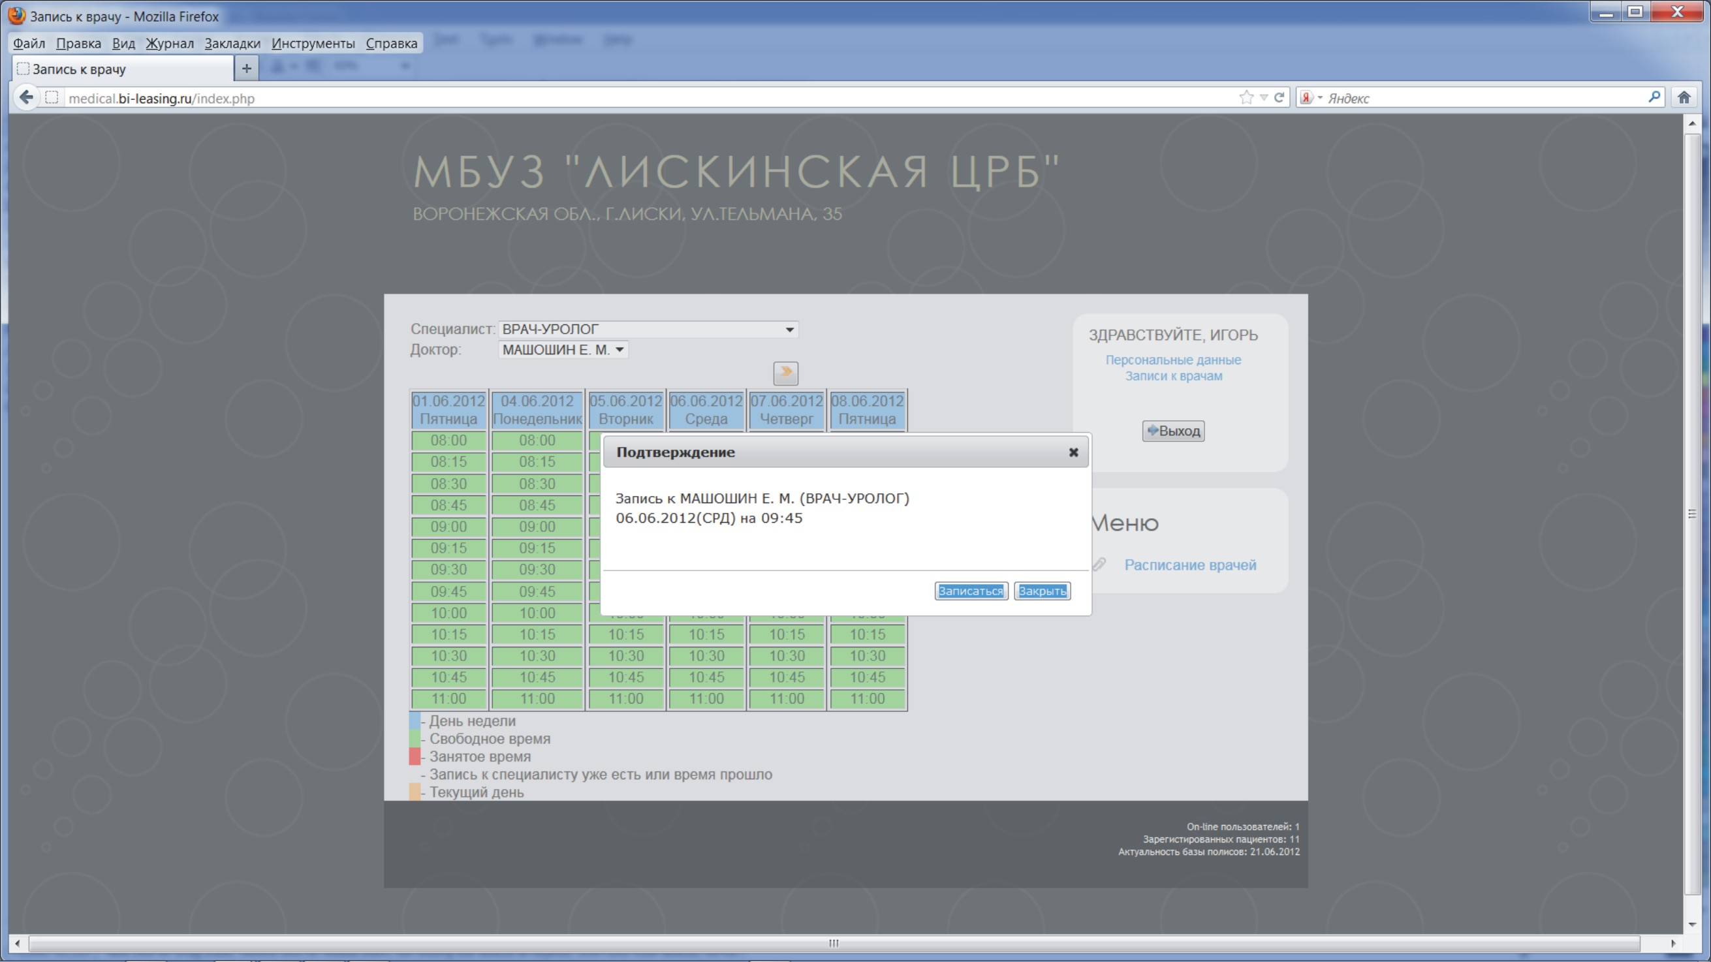
Task: Select 10:30 slot on Среда 06.06.2012
Action: pyautogui.click(x=706, y=656)
